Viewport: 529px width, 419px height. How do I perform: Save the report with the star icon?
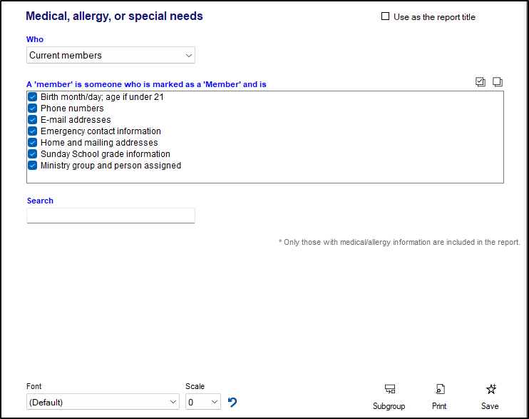point(491,389)
